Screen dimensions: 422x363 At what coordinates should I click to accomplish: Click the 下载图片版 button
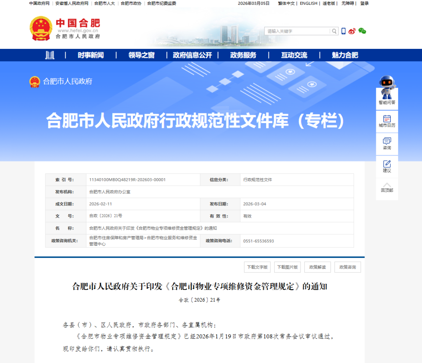pos(287,267)
